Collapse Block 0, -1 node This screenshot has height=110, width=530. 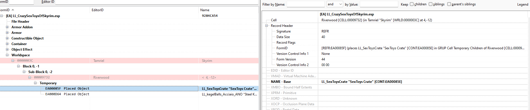18,66
